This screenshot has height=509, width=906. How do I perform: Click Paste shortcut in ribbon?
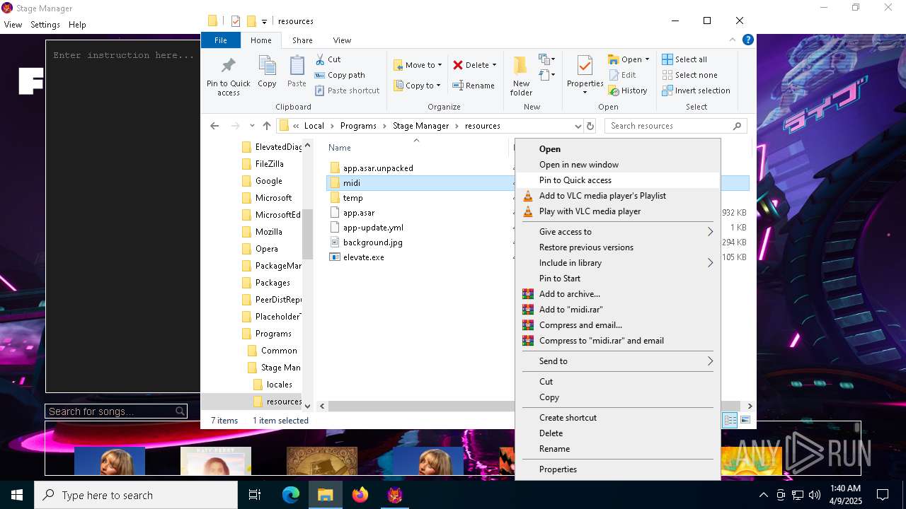(x=347, y=90)
